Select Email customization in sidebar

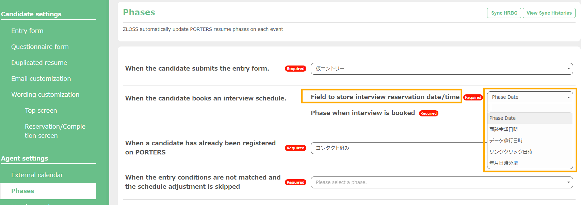coord(41,79)
